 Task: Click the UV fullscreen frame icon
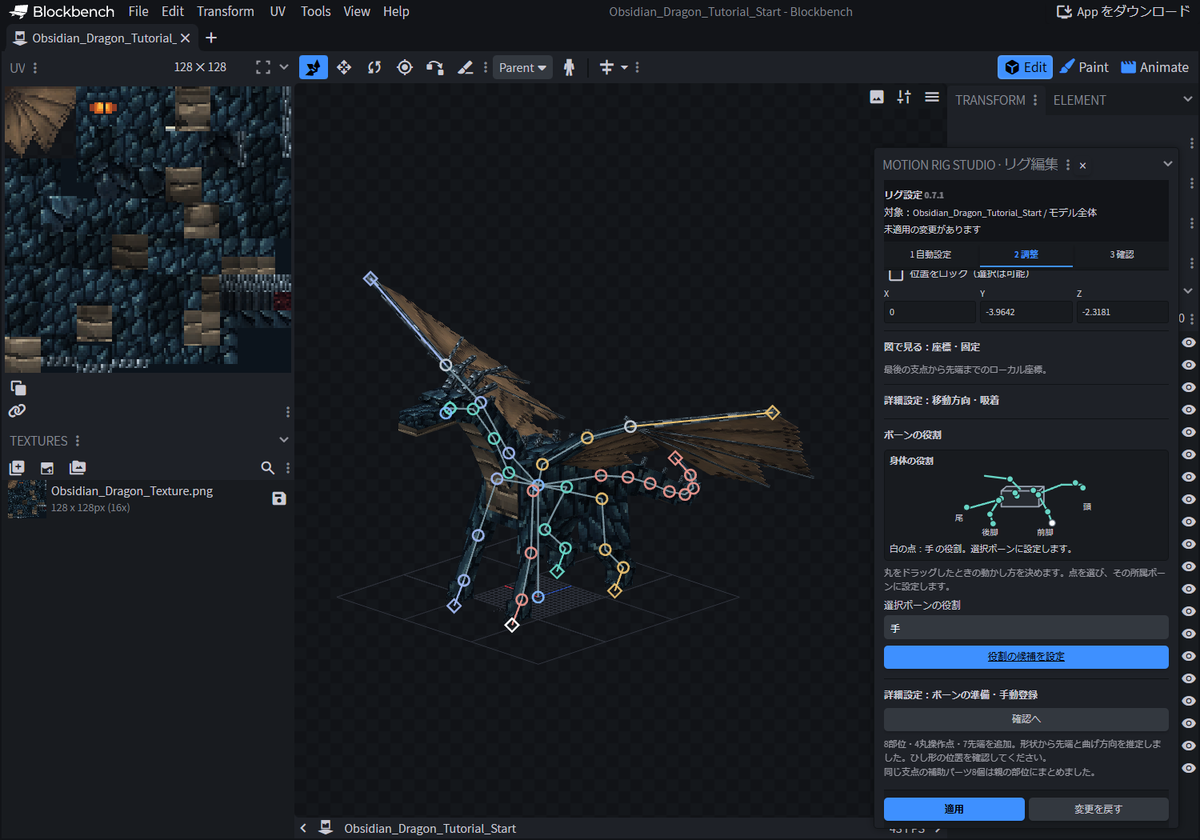pos(262,67)
